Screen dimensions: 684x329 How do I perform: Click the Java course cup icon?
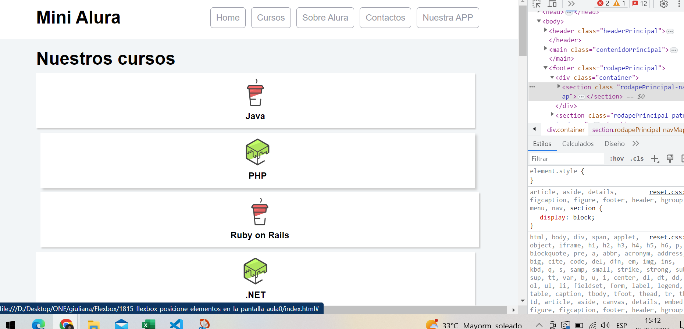tap(255, 93)
